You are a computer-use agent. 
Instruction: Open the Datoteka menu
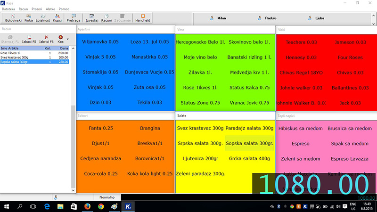click(8, 9)
